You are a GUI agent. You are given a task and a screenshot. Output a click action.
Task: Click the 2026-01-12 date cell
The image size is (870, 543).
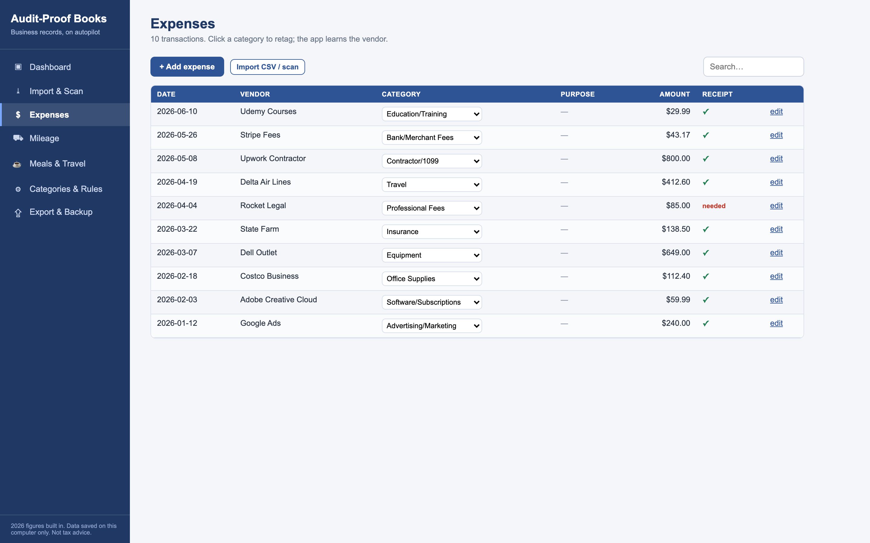click(177, 323)
